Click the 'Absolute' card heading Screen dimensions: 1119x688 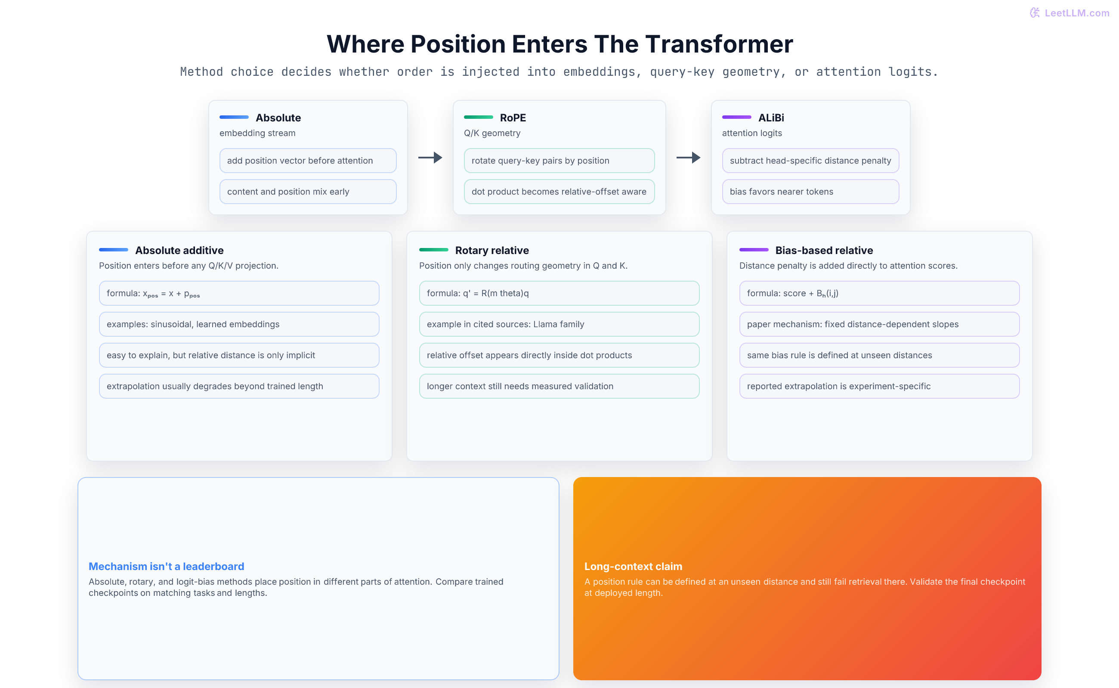(x=278, y=118)
